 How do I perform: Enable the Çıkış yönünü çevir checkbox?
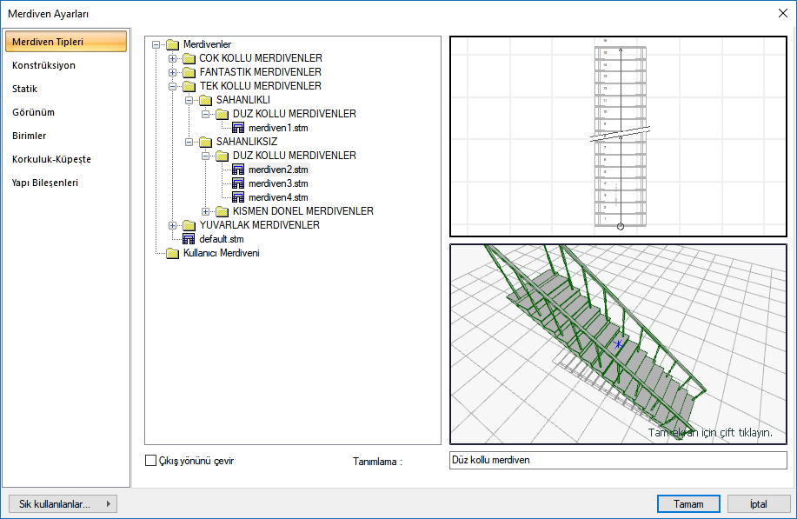[x=150, y=461]
